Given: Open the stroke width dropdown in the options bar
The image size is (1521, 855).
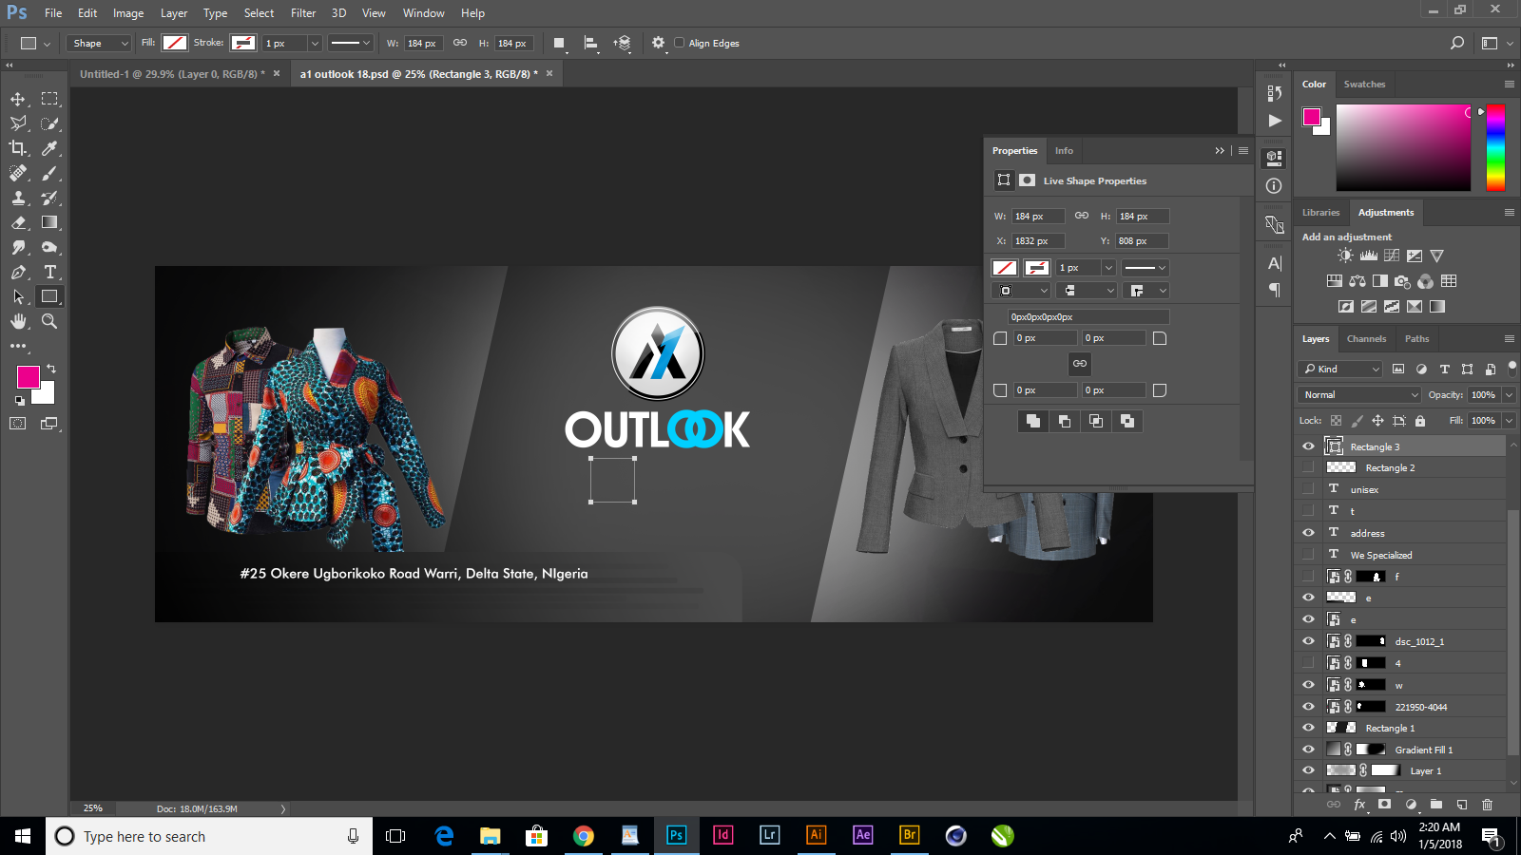Looking at the screenshot, I should click(x=316, y=43).
